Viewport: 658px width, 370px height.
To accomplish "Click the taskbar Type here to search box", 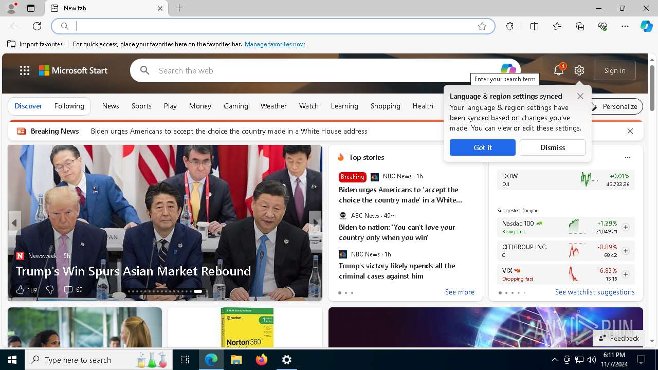I will (x=100, y=360).
